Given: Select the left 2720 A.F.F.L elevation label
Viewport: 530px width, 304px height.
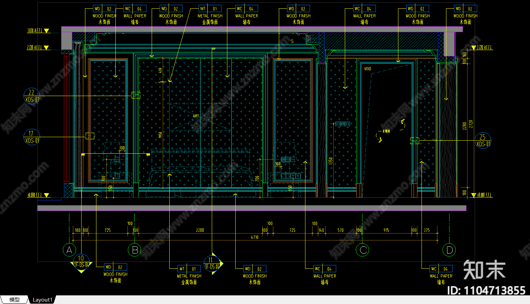Looking at the screenshot, I should click(x=35, y=48).
